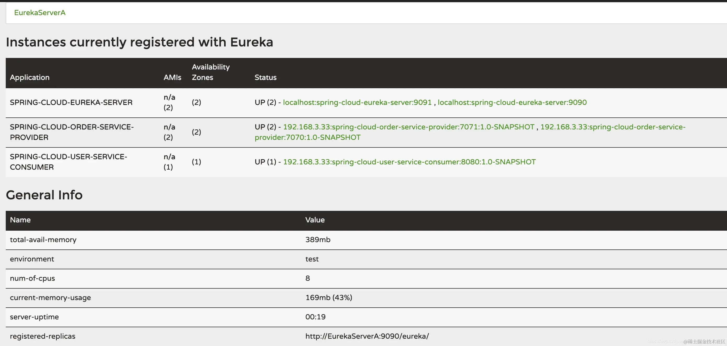Click the 169mb (43%) memory usage value

tap(328, 297)
